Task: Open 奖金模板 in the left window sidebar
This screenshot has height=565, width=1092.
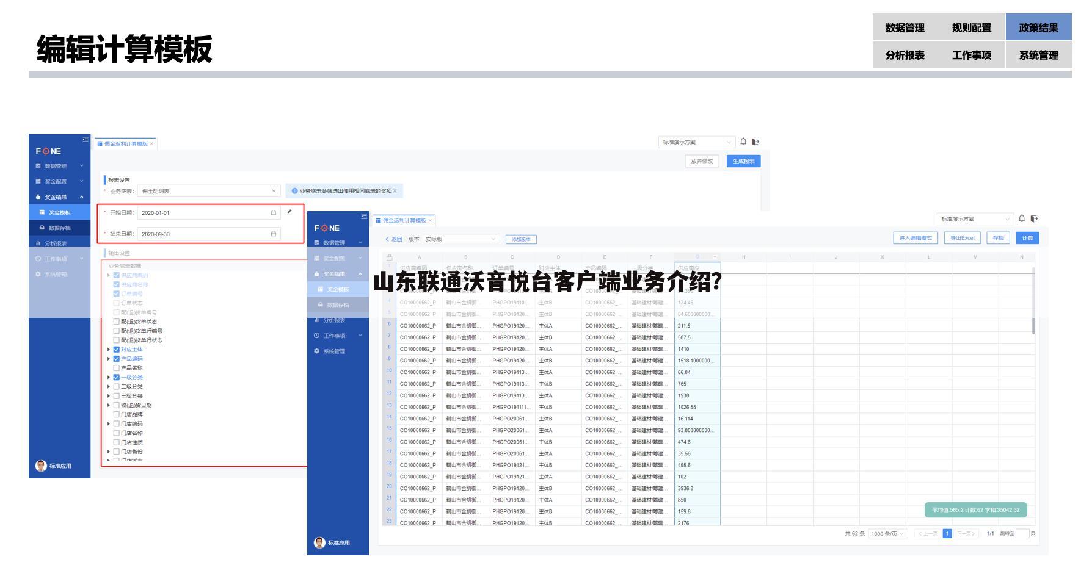Action: point(59,212)
